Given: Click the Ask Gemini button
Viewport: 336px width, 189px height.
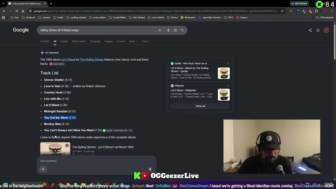Looking at the screenshot, I should click(299, 4).
